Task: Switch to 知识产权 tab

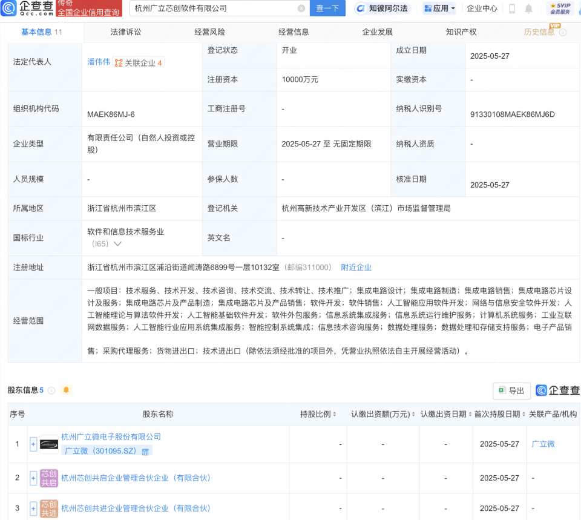Action: coord(461,32)
